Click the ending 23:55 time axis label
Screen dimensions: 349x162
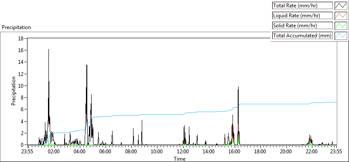coord(336,152)
